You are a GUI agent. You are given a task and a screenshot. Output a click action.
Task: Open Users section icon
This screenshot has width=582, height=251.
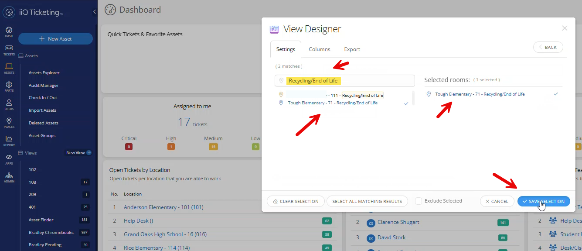(x=9, y=105)
